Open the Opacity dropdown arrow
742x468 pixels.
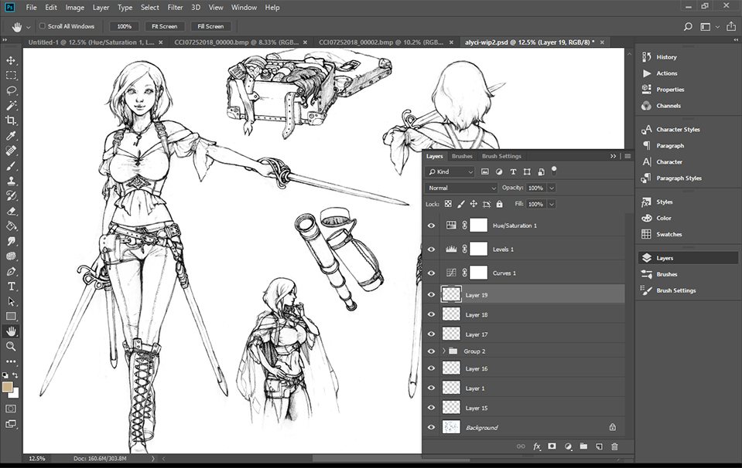tap(552, 188)
